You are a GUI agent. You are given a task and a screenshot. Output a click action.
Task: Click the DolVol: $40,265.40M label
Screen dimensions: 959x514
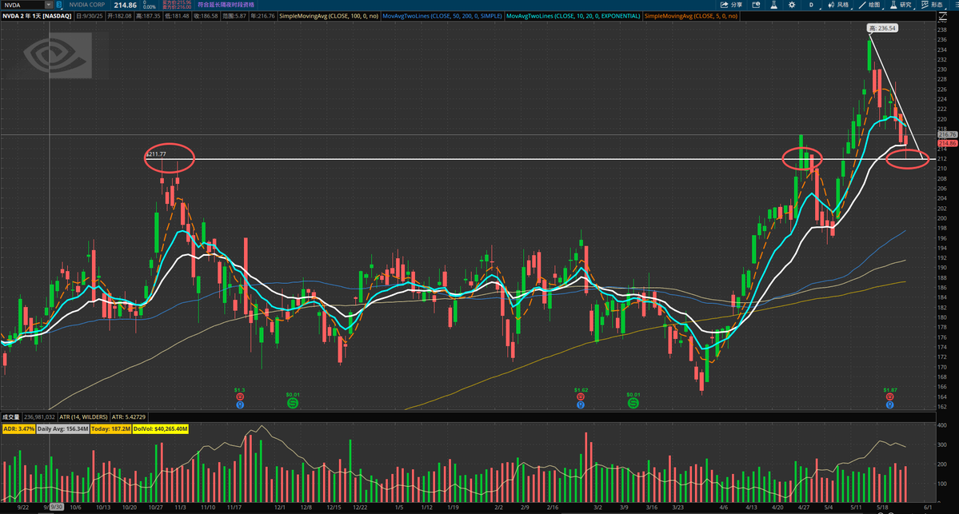160,429
